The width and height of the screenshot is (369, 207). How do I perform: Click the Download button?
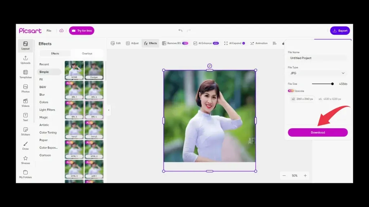coord(318,132)
